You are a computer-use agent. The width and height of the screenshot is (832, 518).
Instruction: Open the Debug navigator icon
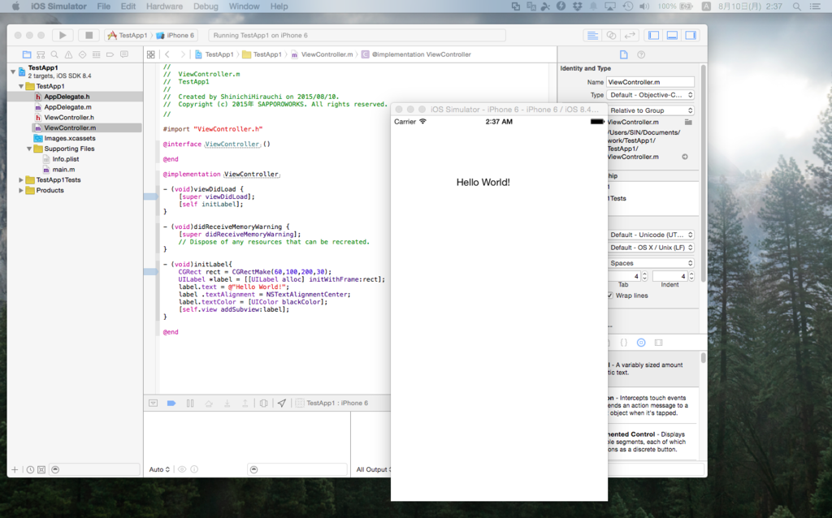[96, 54]
